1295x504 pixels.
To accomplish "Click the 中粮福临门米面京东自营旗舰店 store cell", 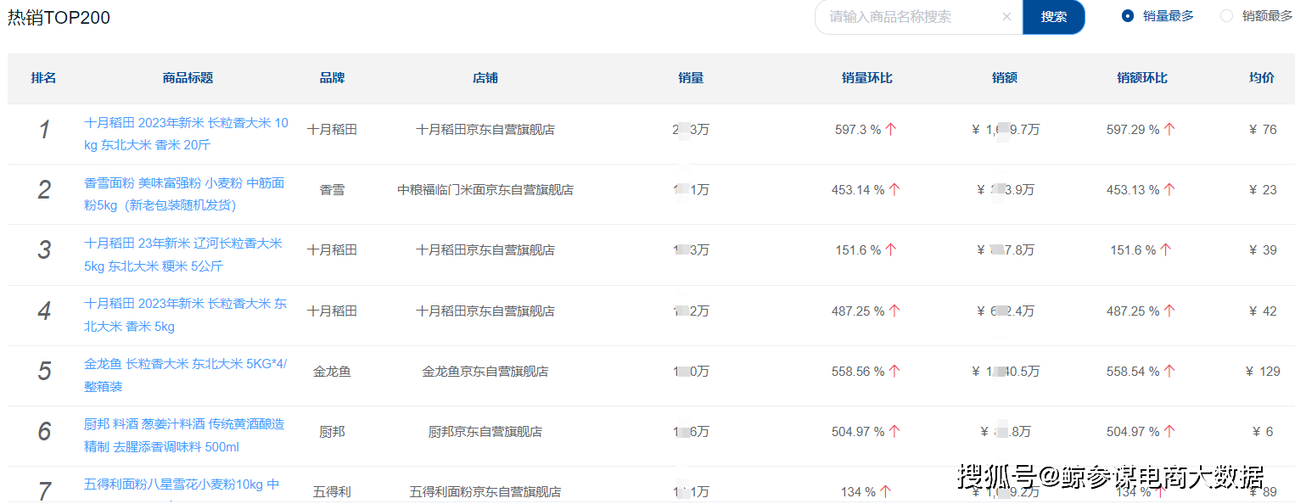I will pos(485,190).
